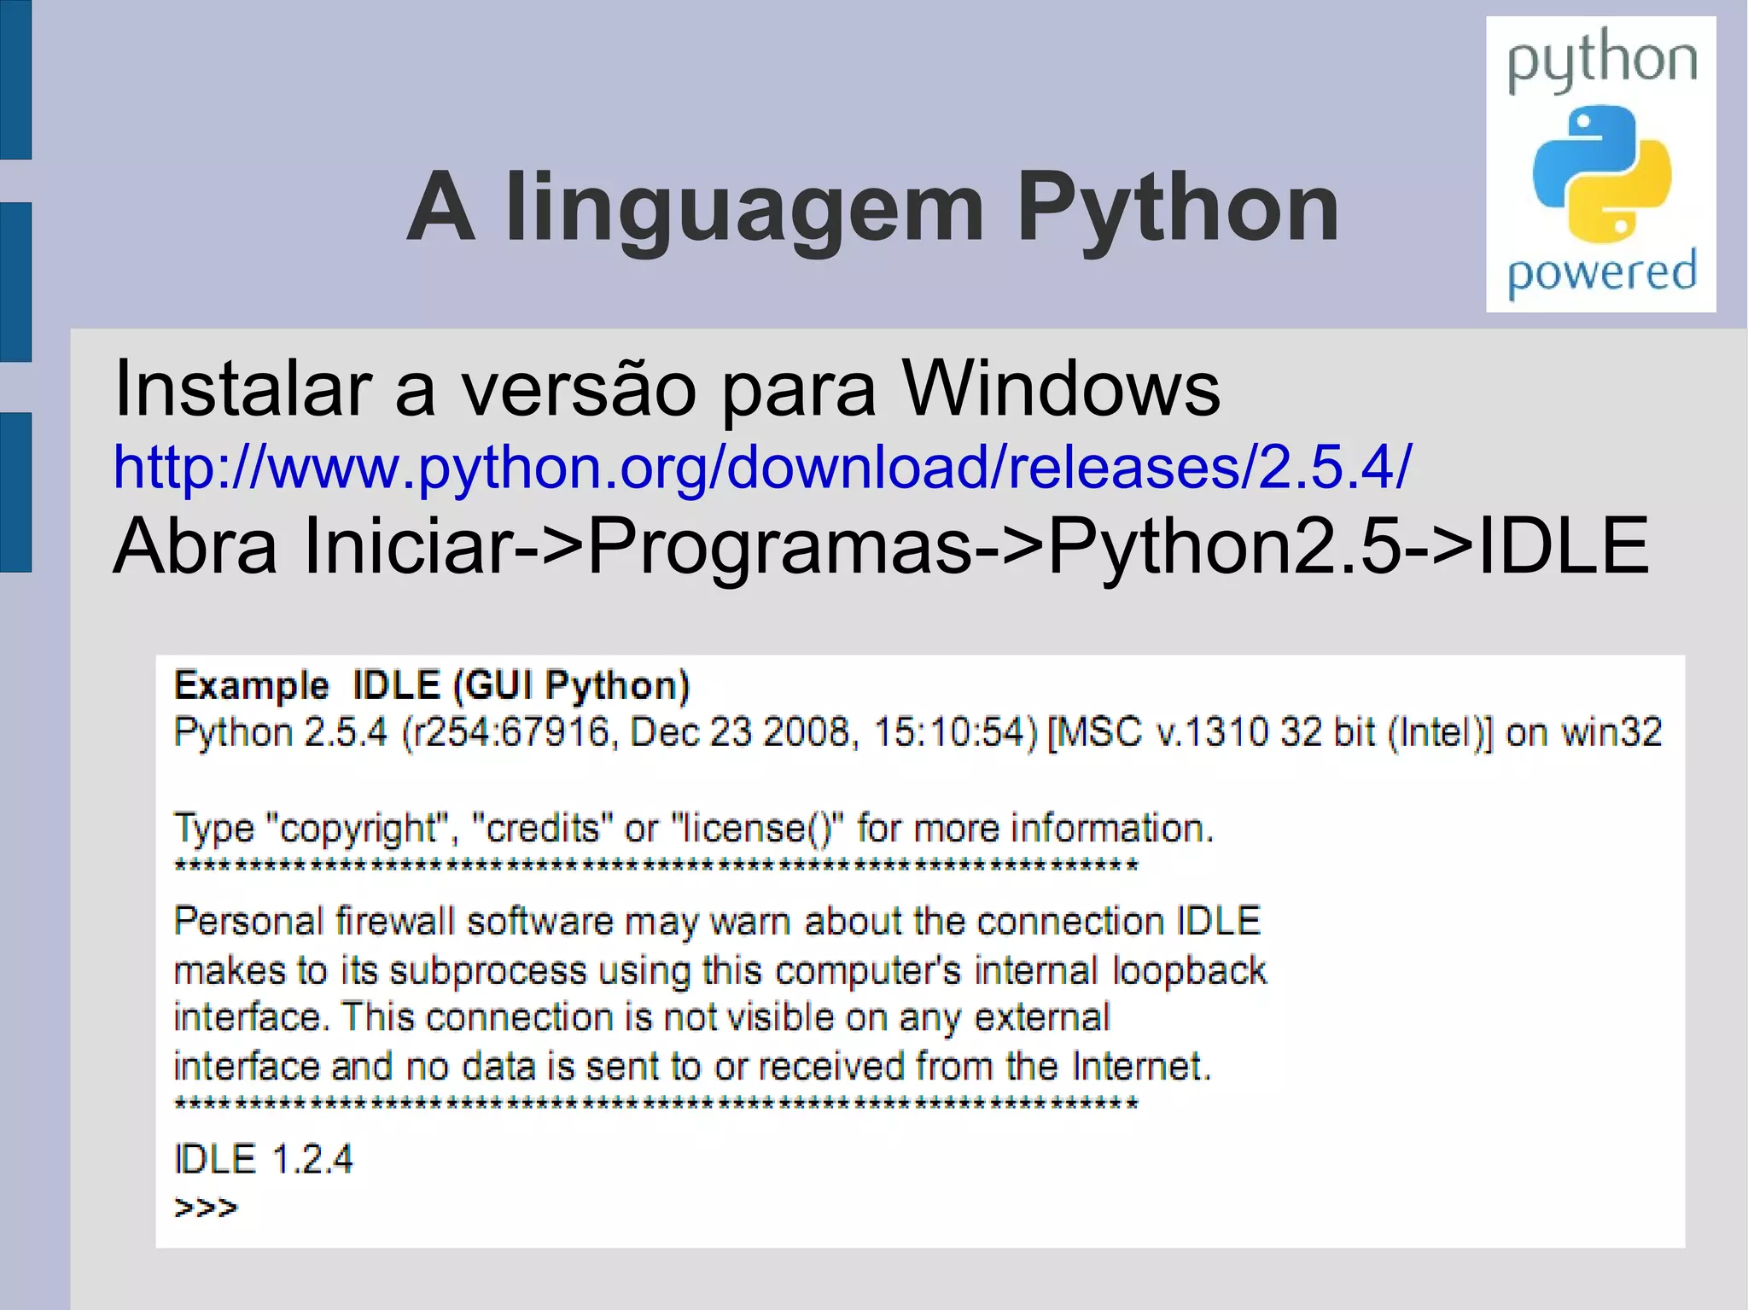Screen dimensions: 1748x1310
Task: Click the text 'Instalar a versão para Windows'
Action: [667, 389]
